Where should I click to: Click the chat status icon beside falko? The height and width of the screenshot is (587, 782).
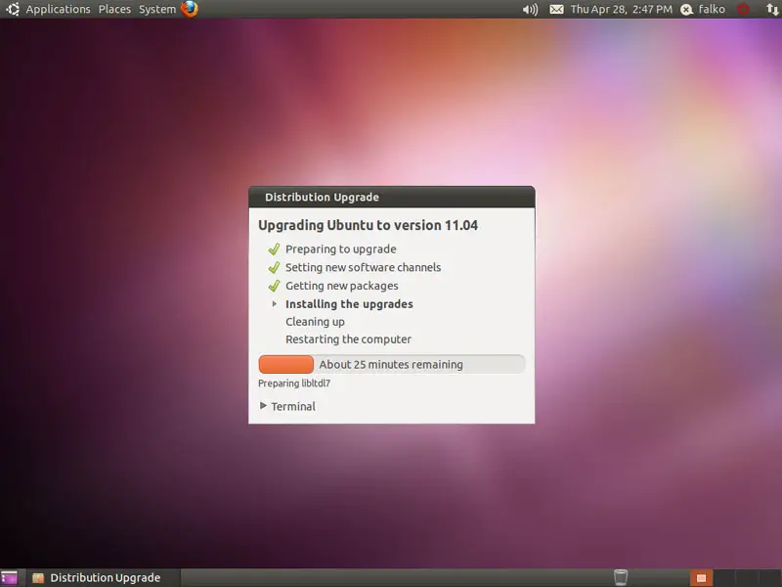click(687, 10)
